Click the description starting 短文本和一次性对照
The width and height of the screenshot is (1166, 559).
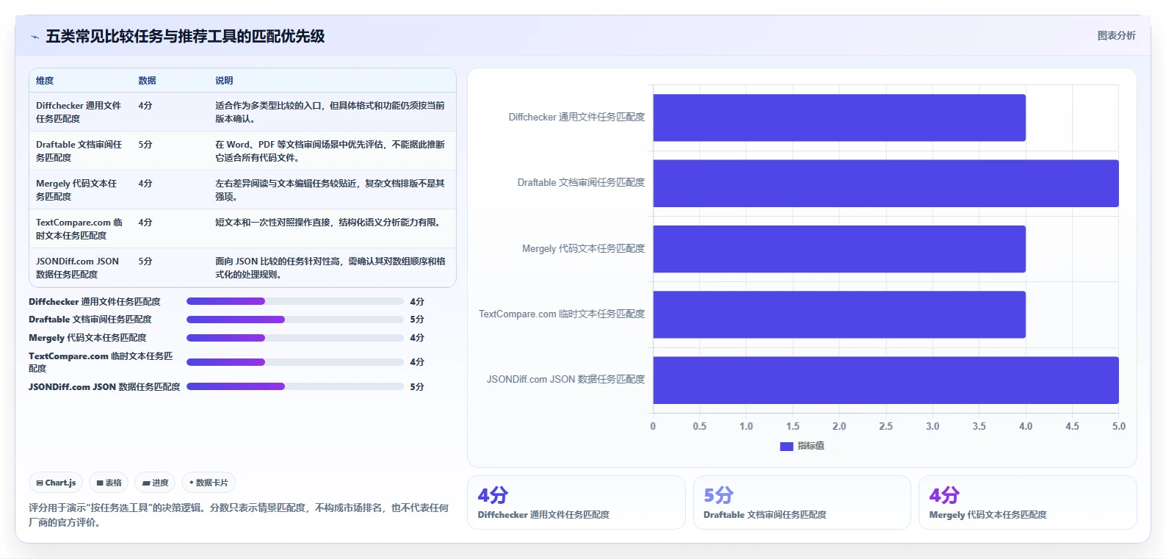[330, 223]
